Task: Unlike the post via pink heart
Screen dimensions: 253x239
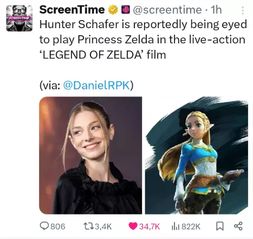Action: coord(133,226)
